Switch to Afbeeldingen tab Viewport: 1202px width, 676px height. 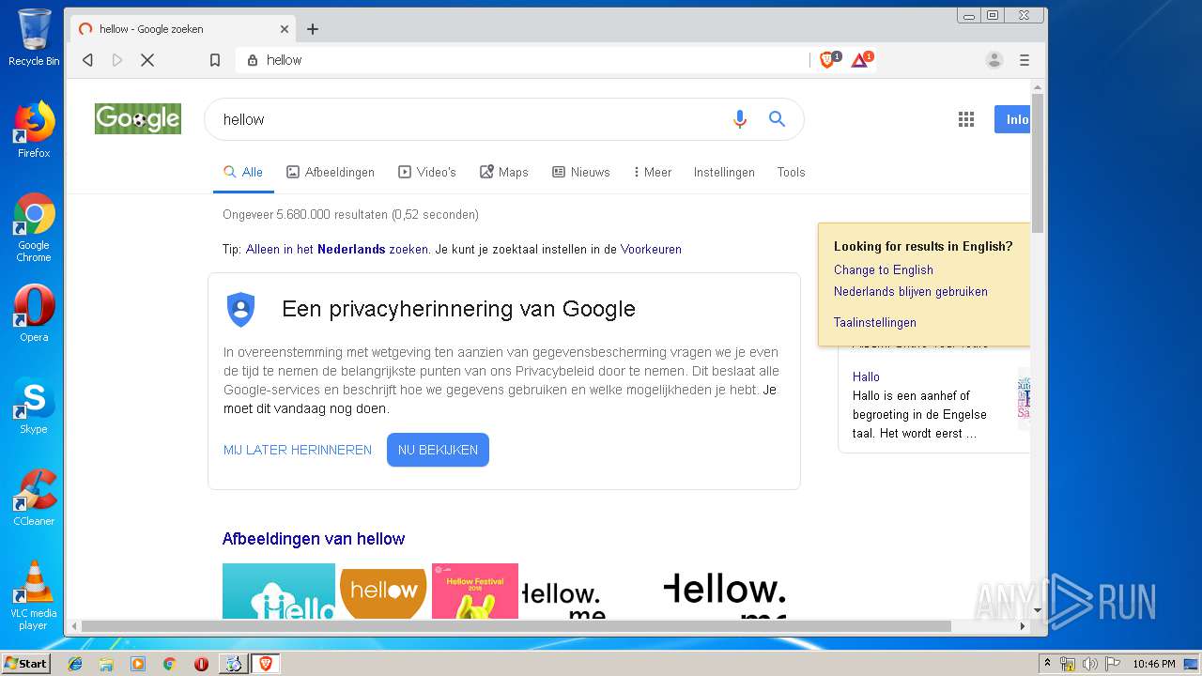[331, 173]
